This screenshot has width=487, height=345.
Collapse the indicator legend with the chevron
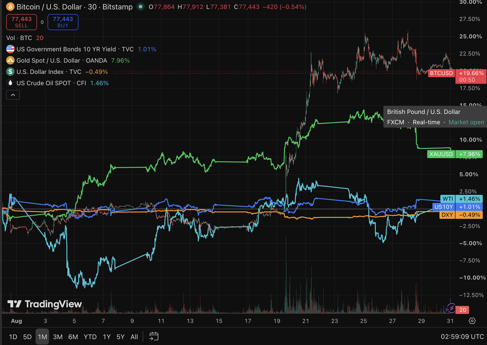coord(13,95)
